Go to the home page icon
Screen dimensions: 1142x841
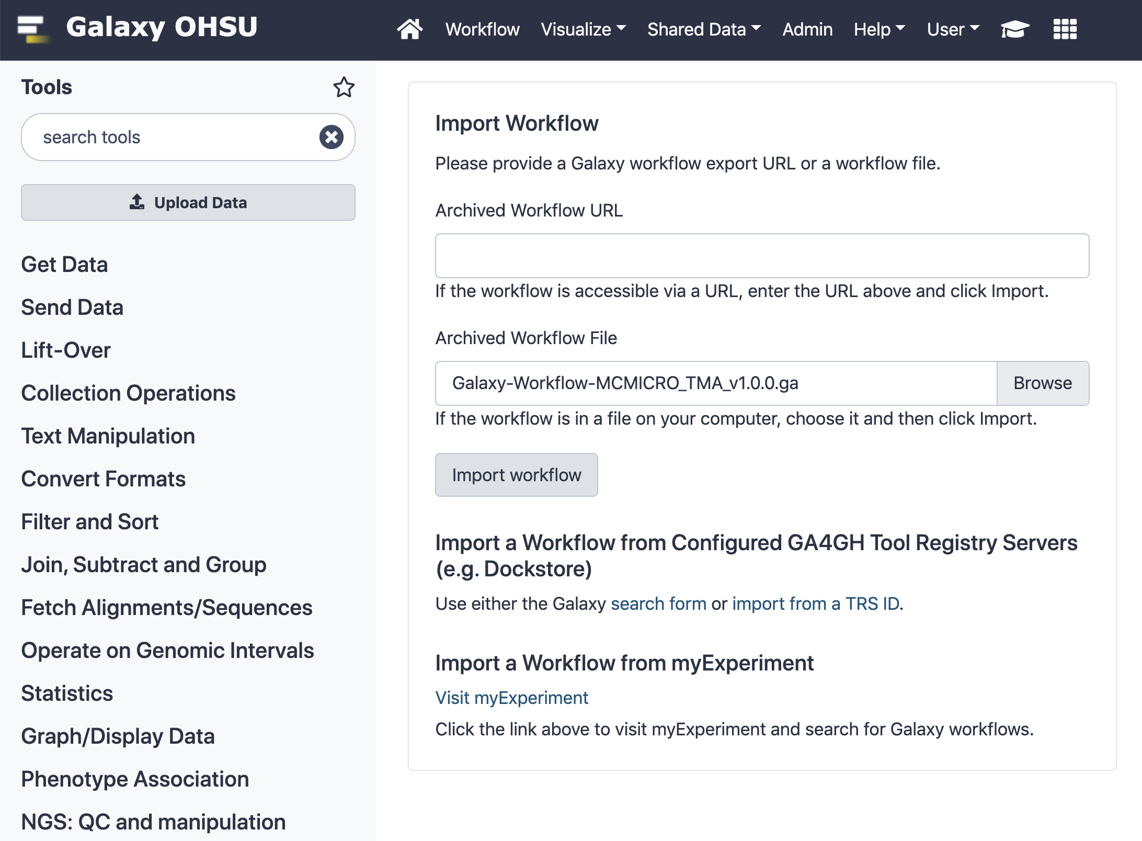(409, 29)
